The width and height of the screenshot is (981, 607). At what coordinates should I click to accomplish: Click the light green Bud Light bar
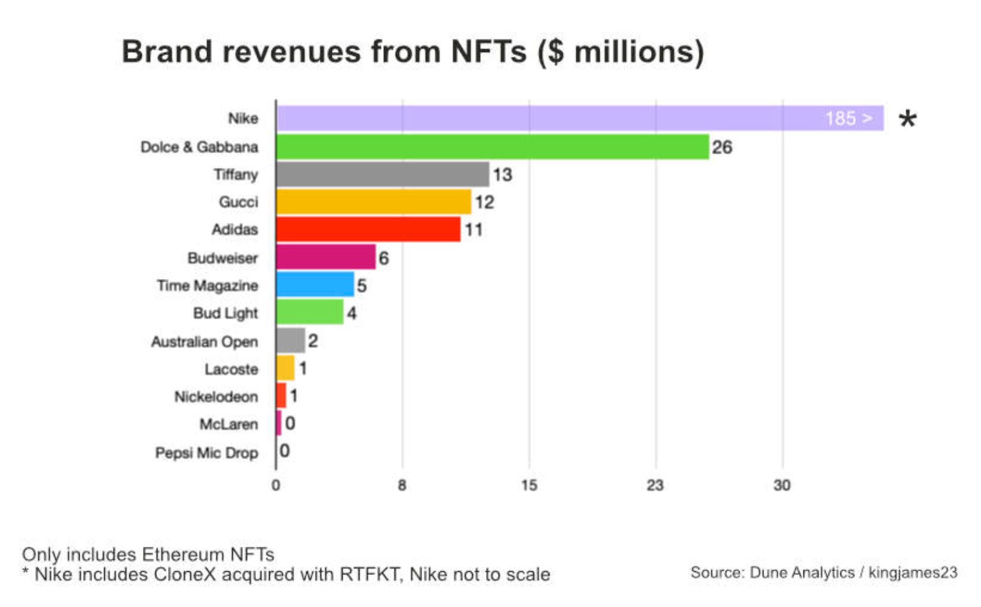[310, 312]
